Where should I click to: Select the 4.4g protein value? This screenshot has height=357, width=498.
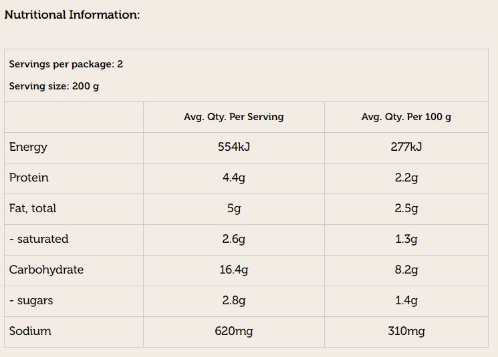point(233,177)
